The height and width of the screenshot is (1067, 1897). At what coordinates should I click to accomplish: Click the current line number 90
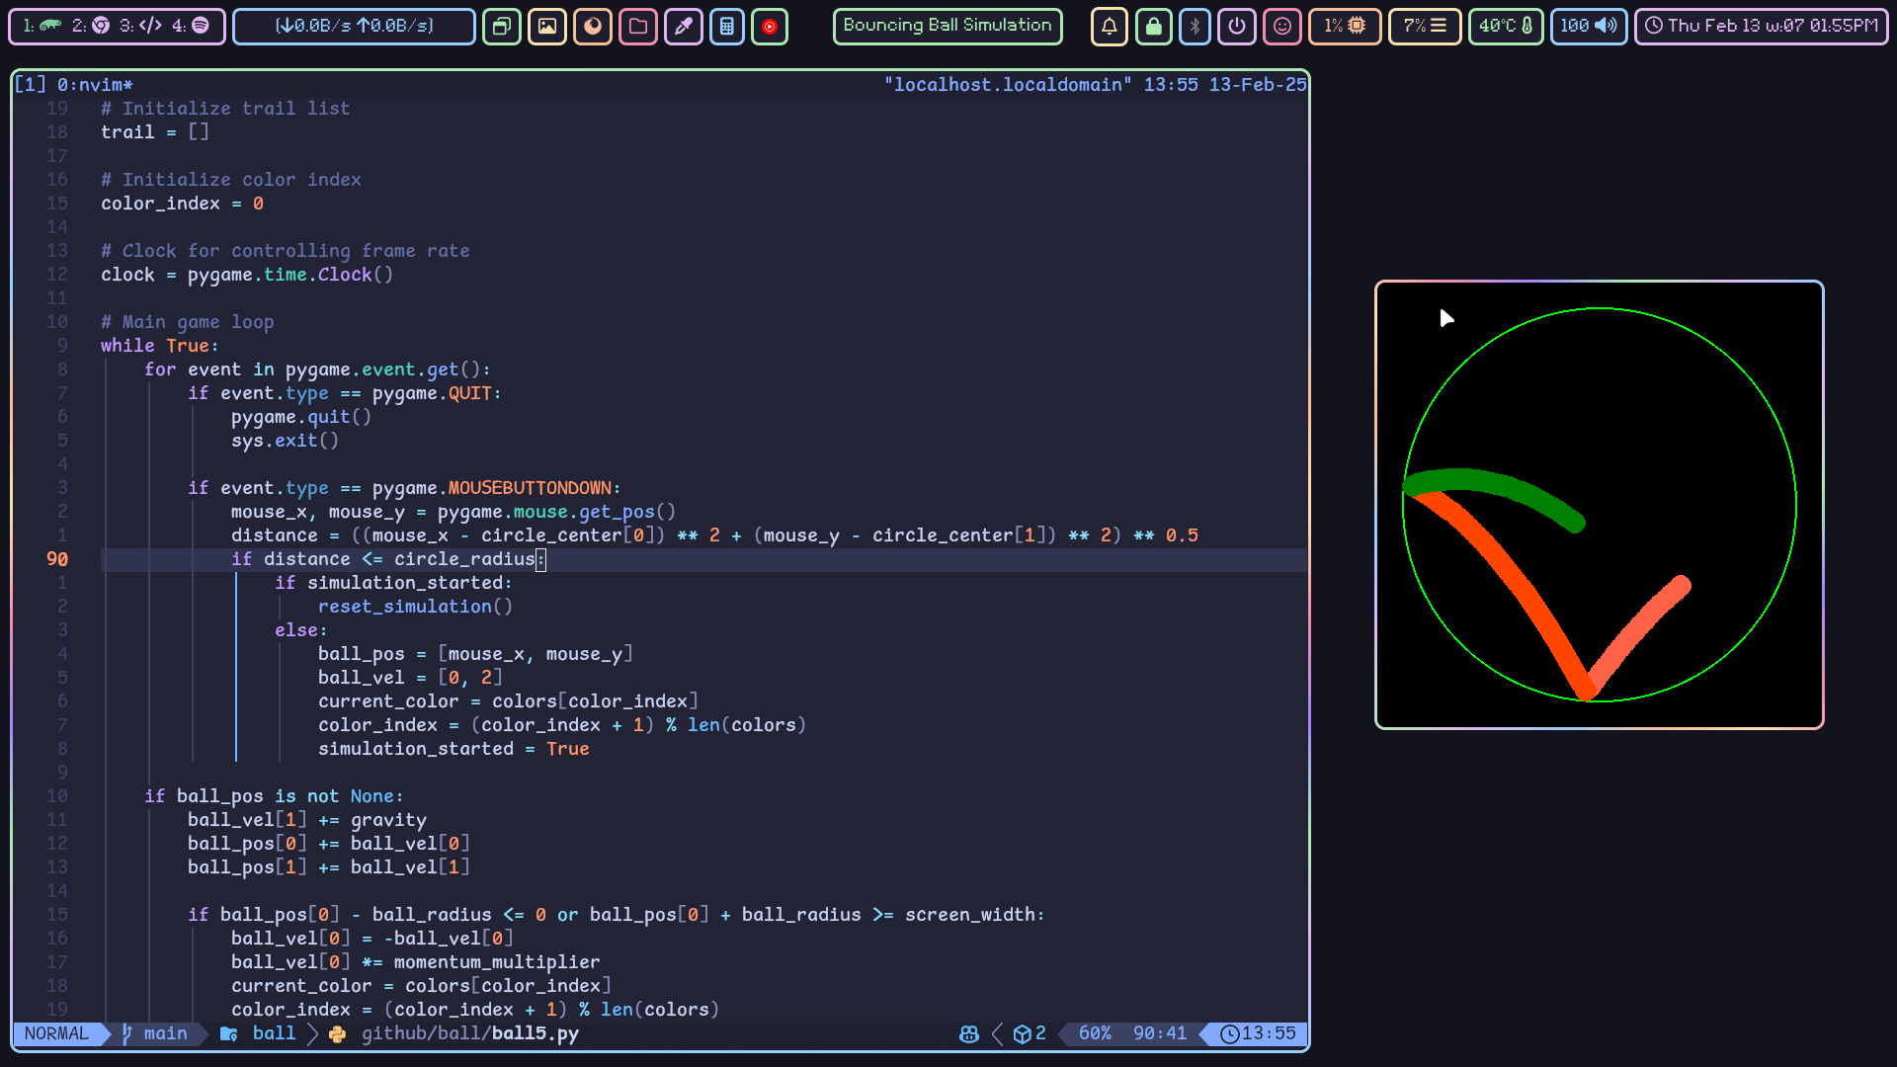tap(57, 559)
